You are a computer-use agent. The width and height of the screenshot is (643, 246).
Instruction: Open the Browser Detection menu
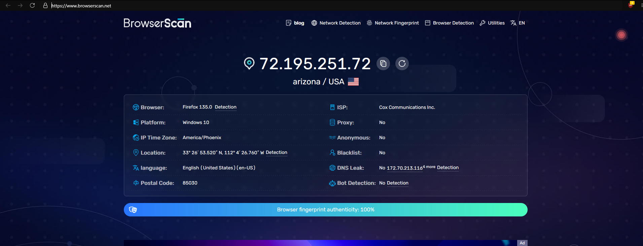coord(453,23)
